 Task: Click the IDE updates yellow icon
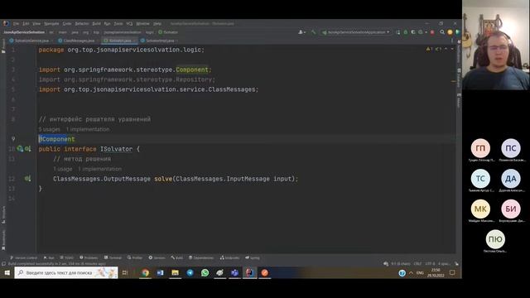tap(450, 32)
